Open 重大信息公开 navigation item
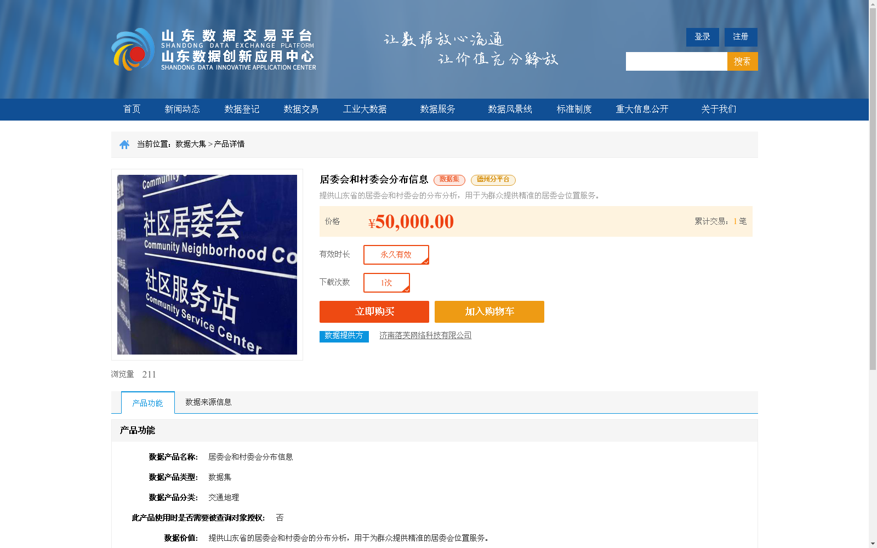This screenshot has width=877, height=548. [x=642, y=109]
